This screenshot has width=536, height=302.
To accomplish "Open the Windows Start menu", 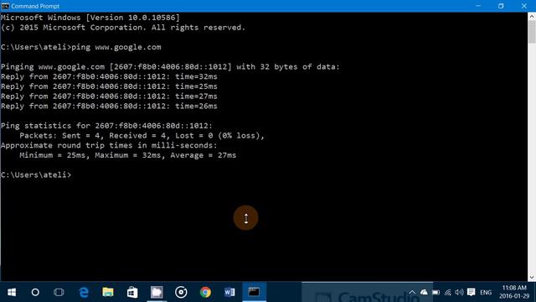I will 12,292.
